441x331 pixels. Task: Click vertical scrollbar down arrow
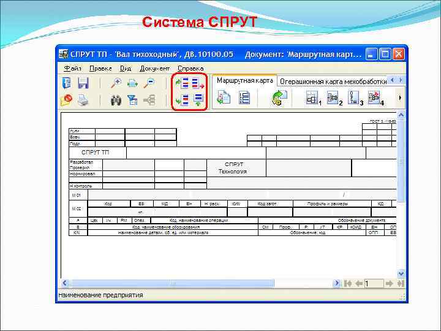point(401,273)
